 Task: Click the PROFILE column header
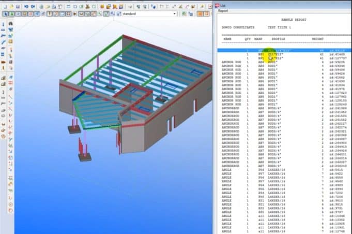point(279,39)
